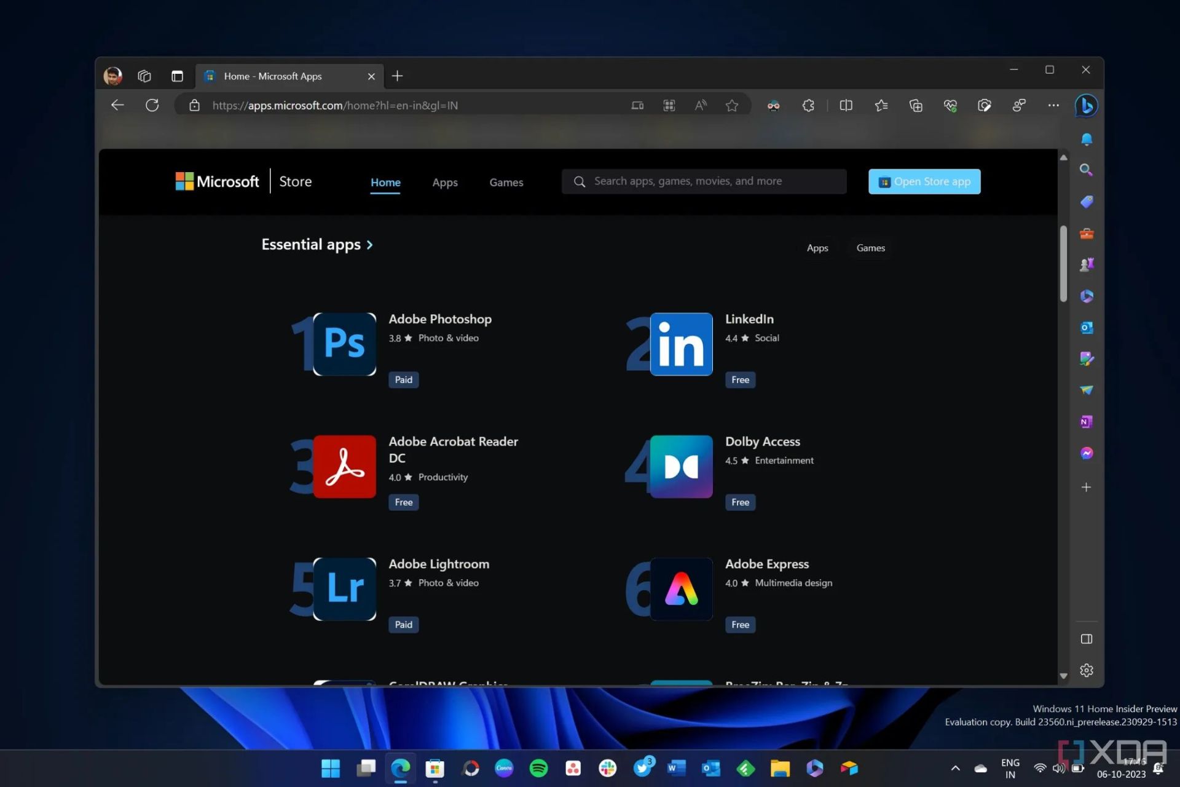Open Bing Chat sidebar button
Screen dimensions: 1180x787
click(1086, 106)
